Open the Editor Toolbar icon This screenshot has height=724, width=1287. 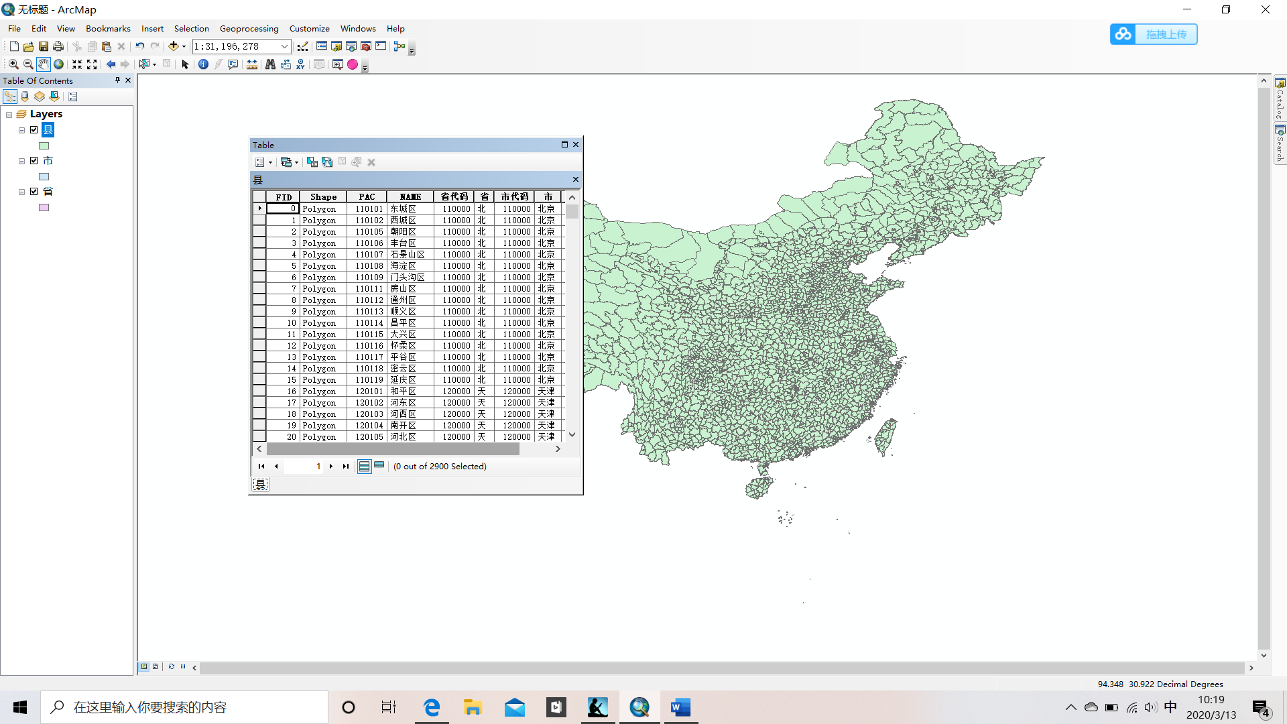(x=303, y=46)
